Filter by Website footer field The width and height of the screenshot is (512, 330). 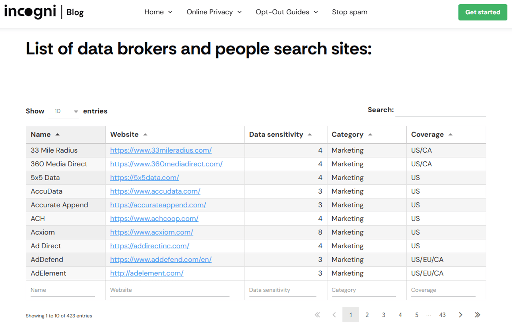point(170,290)
